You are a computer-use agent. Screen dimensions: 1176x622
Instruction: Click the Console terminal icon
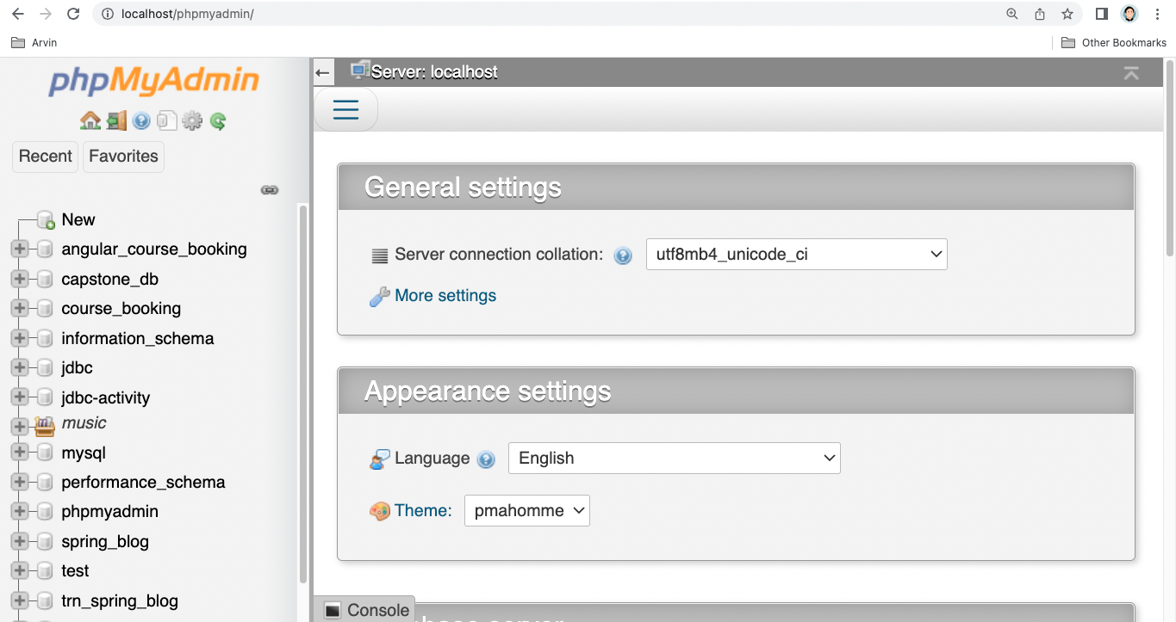tap(332, 611)
